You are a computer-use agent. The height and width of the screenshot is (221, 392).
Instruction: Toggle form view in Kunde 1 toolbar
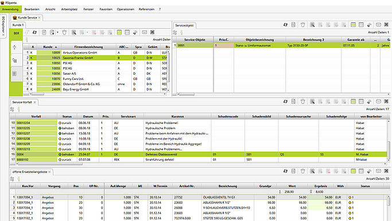[127, 33]
